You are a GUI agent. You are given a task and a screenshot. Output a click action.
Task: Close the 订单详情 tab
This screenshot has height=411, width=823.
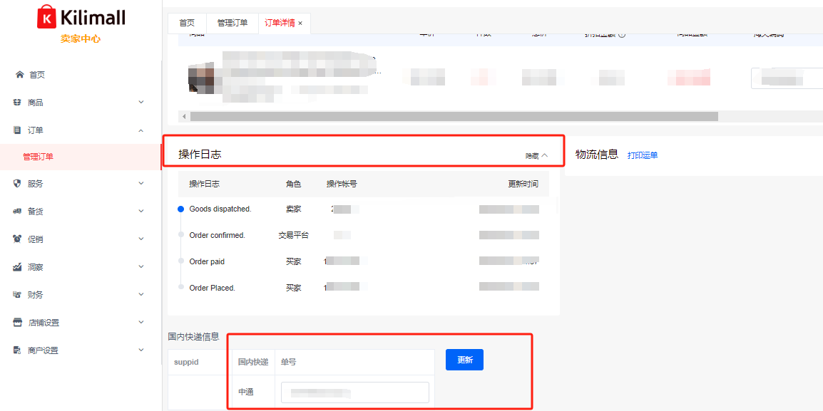(300, 24)
